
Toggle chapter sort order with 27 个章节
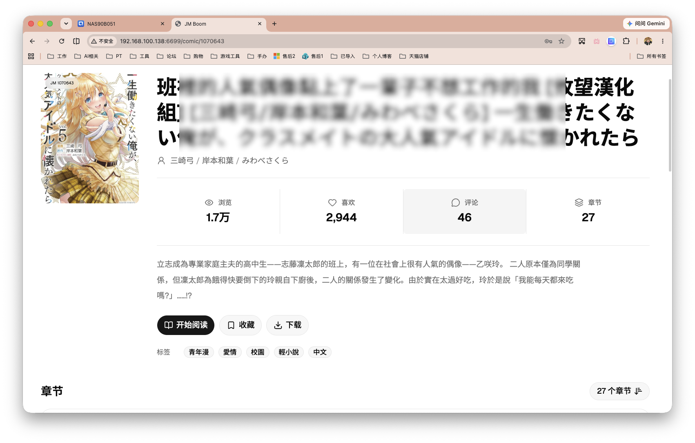pos(619,391)
